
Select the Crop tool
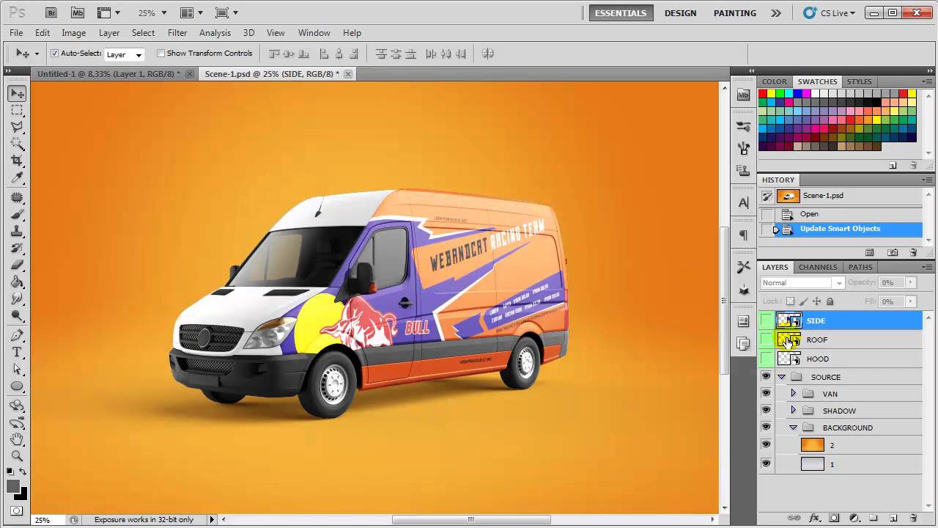[17, 160]
